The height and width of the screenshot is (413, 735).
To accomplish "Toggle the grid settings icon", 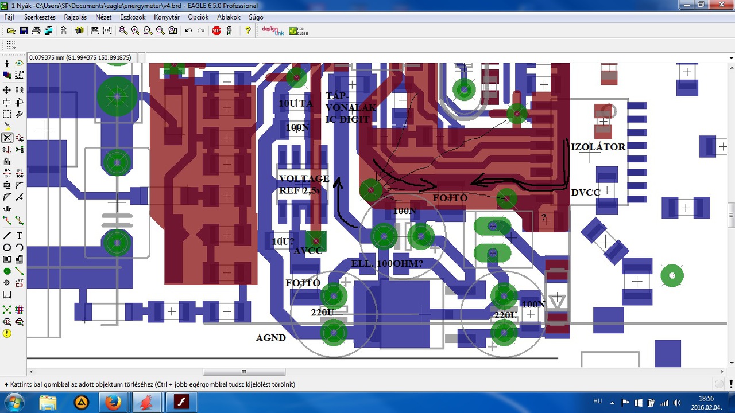I will click(x=11, y=45).
